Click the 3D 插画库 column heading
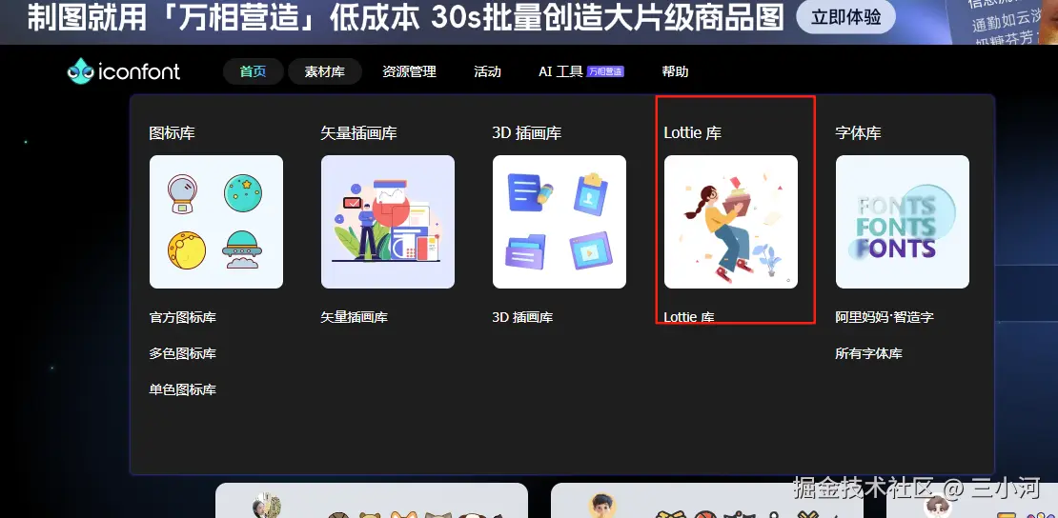The width and height of the screenshot is (1058, 518). (x=527, y=133)
